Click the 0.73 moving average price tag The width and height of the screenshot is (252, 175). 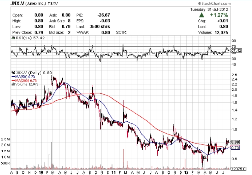[x=235, y=148]
